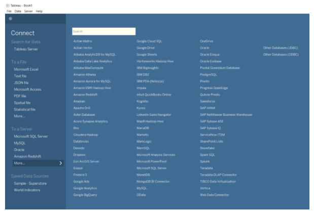Select the Esri ArcGIS Server connector
314x212 pixels.
(86, 161)
